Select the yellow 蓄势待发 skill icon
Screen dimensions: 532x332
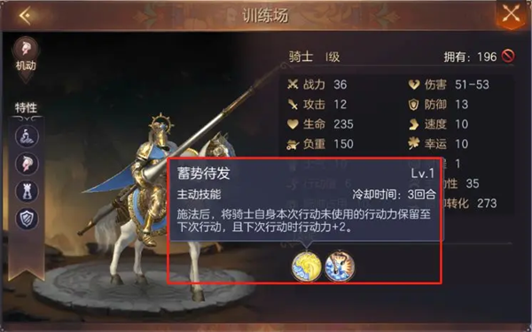[x=307, y=266]
